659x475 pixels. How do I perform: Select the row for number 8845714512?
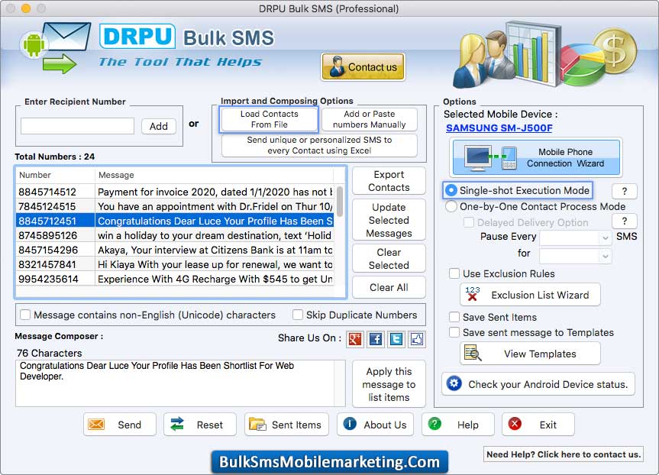pyautogui.click(x=175, y=192)
